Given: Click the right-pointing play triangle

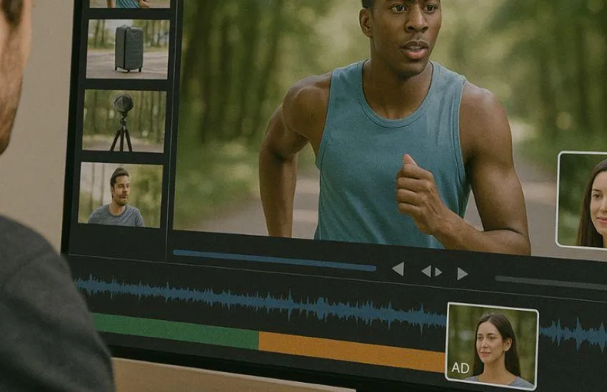Looking at the screenshot, I should (x=462, y=274).
